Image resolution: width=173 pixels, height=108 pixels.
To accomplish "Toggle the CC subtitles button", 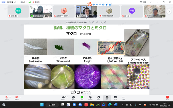I will point(115,97).
